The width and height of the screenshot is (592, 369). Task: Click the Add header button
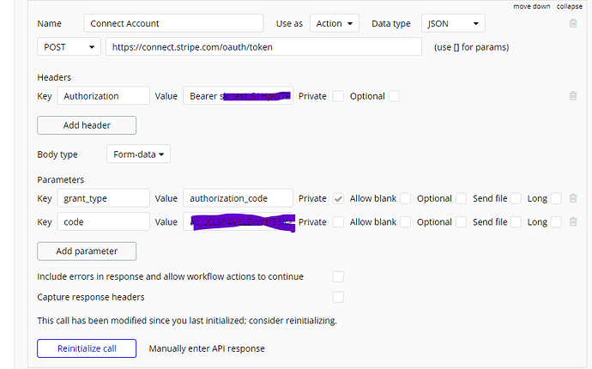tap(87, 125)
